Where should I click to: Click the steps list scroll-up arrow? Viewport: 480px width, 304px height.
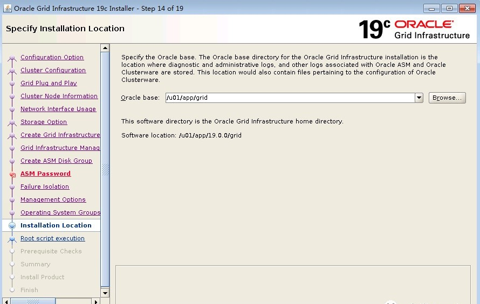click(x=105, y=48)
